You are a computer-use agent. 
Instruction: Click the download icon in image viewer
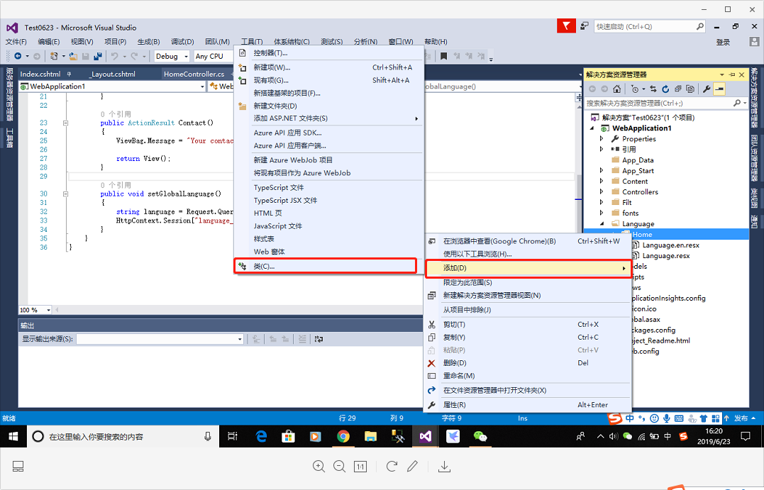[x=444, y=467]
